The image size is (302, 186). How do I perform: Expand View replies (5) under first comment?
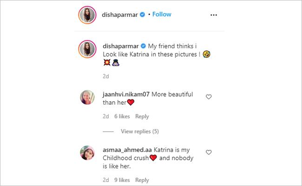(139, 132)
